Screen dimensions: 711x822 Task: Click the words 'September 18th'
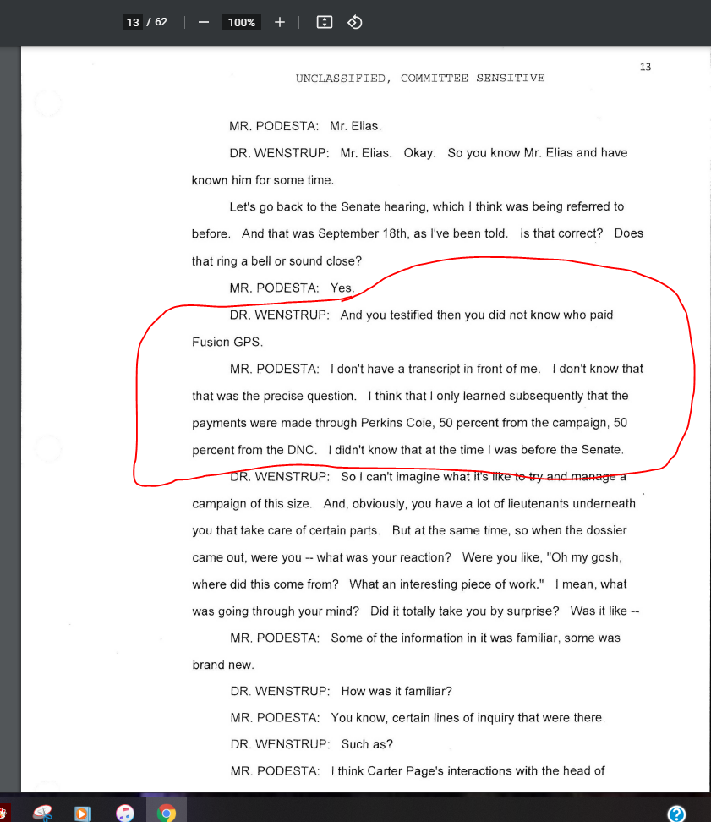click(363, 233)
